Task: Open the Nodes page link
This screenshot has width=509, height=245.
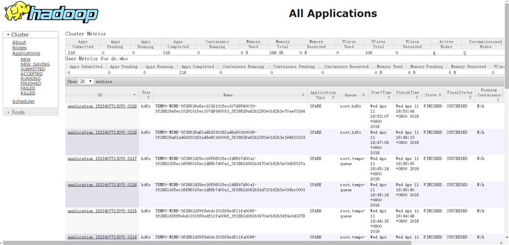Action: tap(20, 48)
